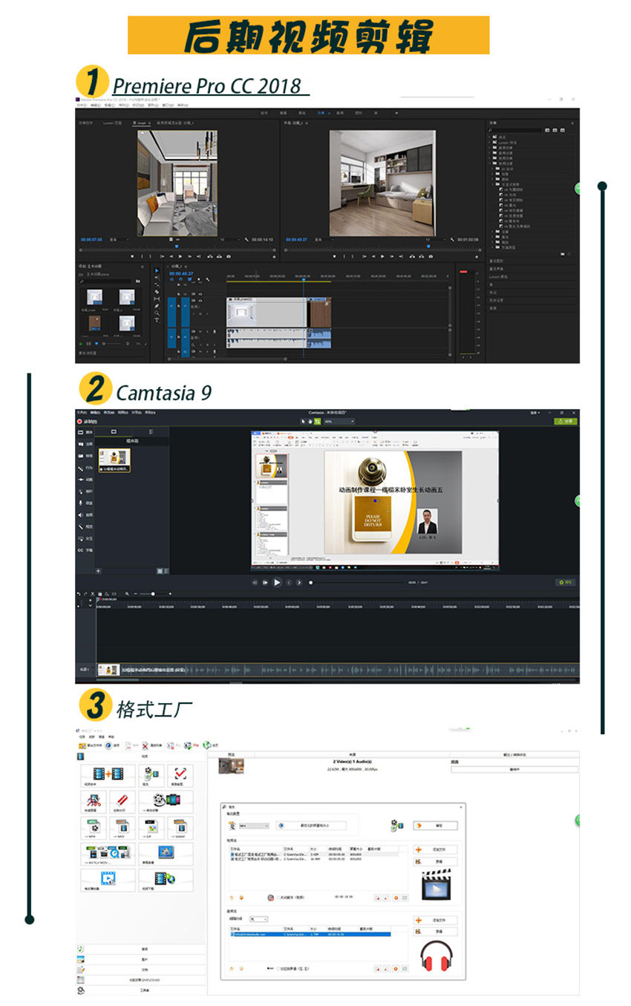This screenshot has height=1006, width=631.
Task: Click the search field in Premiere Effects panel
Action: pos(515,130)
